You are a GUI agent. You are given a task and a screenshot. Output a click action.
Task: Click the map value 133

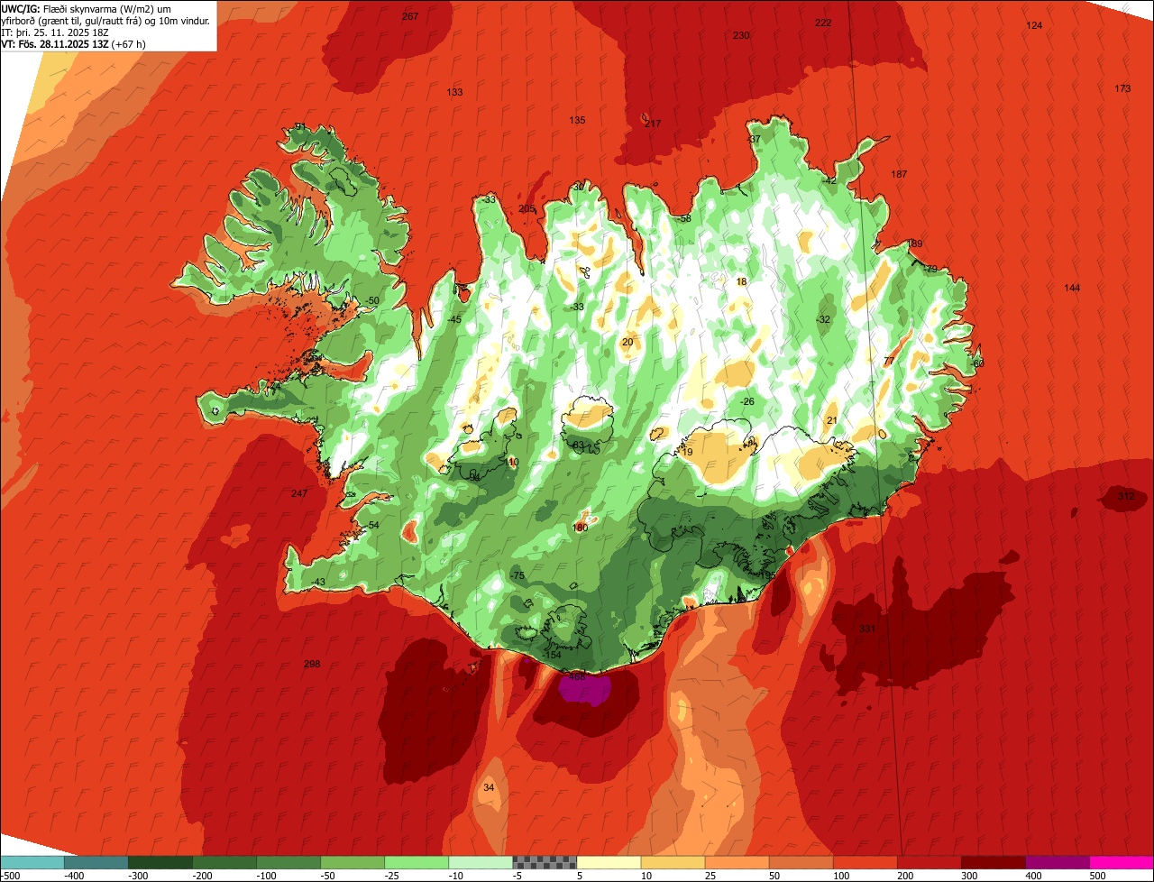[x=454, y=92]
